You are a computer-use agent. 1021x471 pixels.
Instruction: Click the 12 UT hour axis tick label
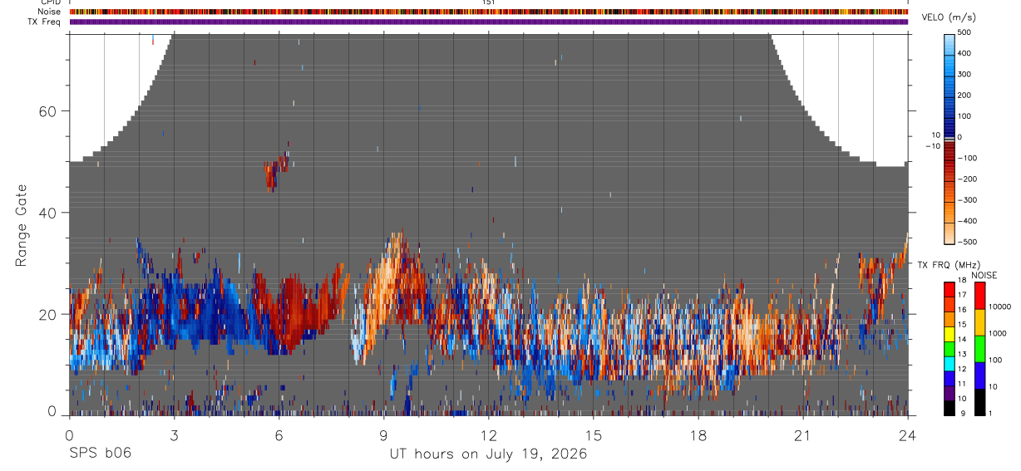(x=488, y=434)
